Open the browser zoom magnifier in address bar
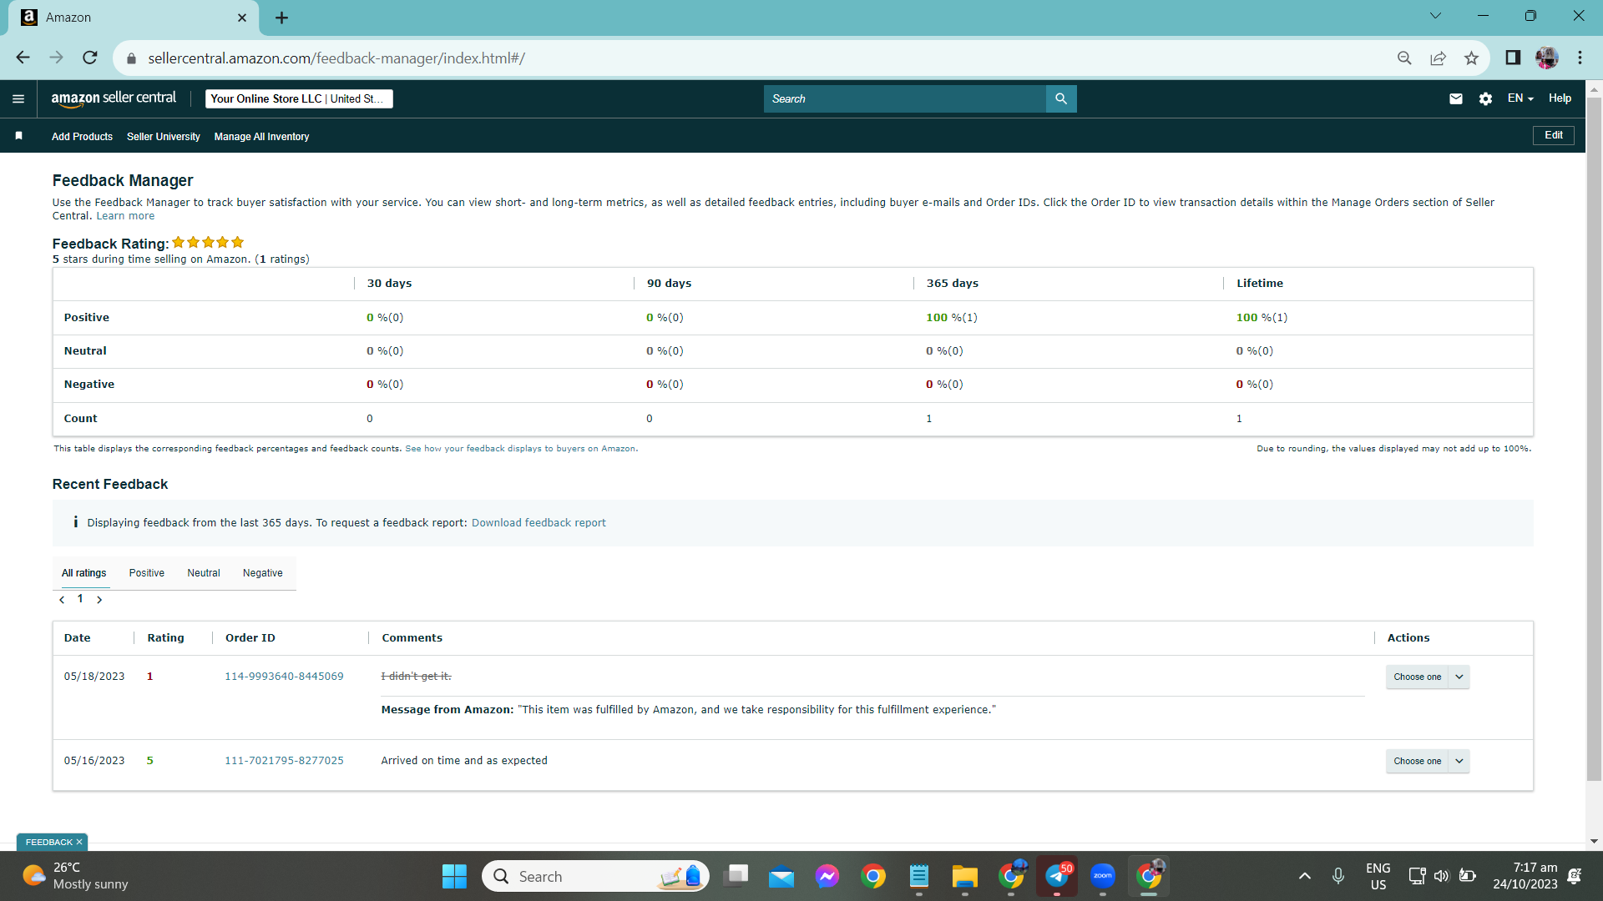 point(1404,58)
